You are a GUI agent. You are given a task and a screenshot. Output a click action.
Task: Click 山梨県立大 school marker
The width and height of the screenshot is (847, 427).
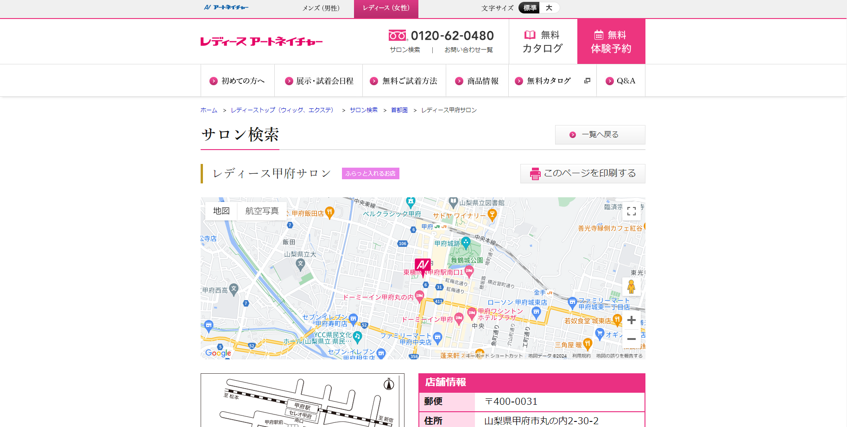301,265
